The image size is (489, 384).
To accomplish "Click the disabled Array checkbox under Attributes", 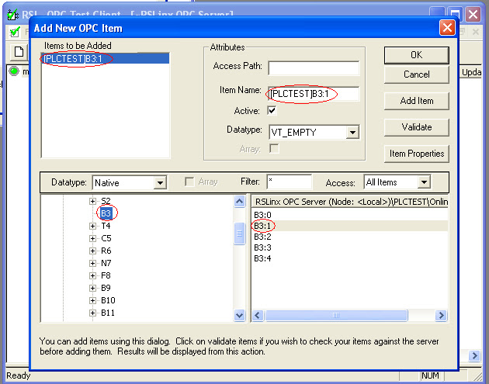I will click(274, 148).
